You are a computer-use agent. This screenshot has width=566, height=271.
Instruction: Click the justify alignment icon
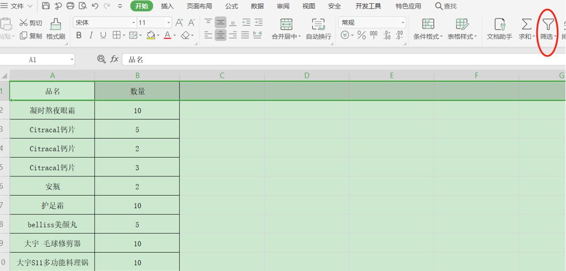pos(245,35)
